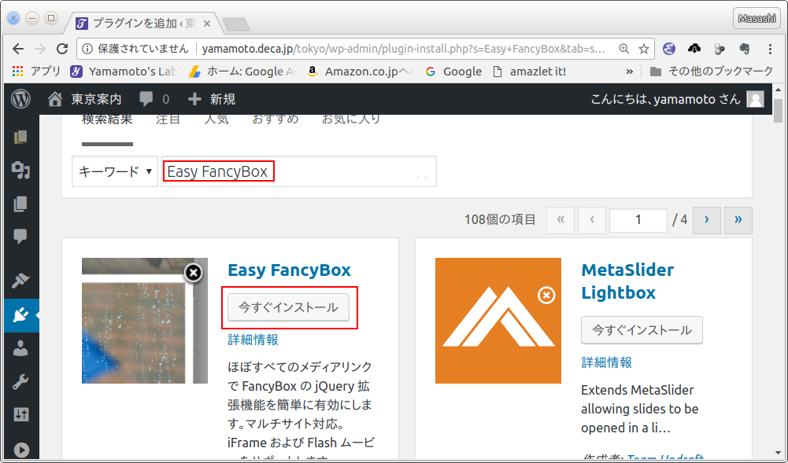This screenshot has width=788, height=463.
Task: Open the Pages menu in sidebar
Action: 20,203
